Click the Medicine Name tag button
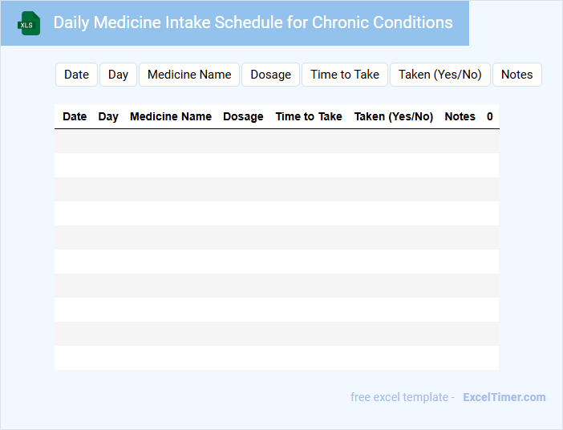This screenshot has height=430, width=563. pos(189,75)
